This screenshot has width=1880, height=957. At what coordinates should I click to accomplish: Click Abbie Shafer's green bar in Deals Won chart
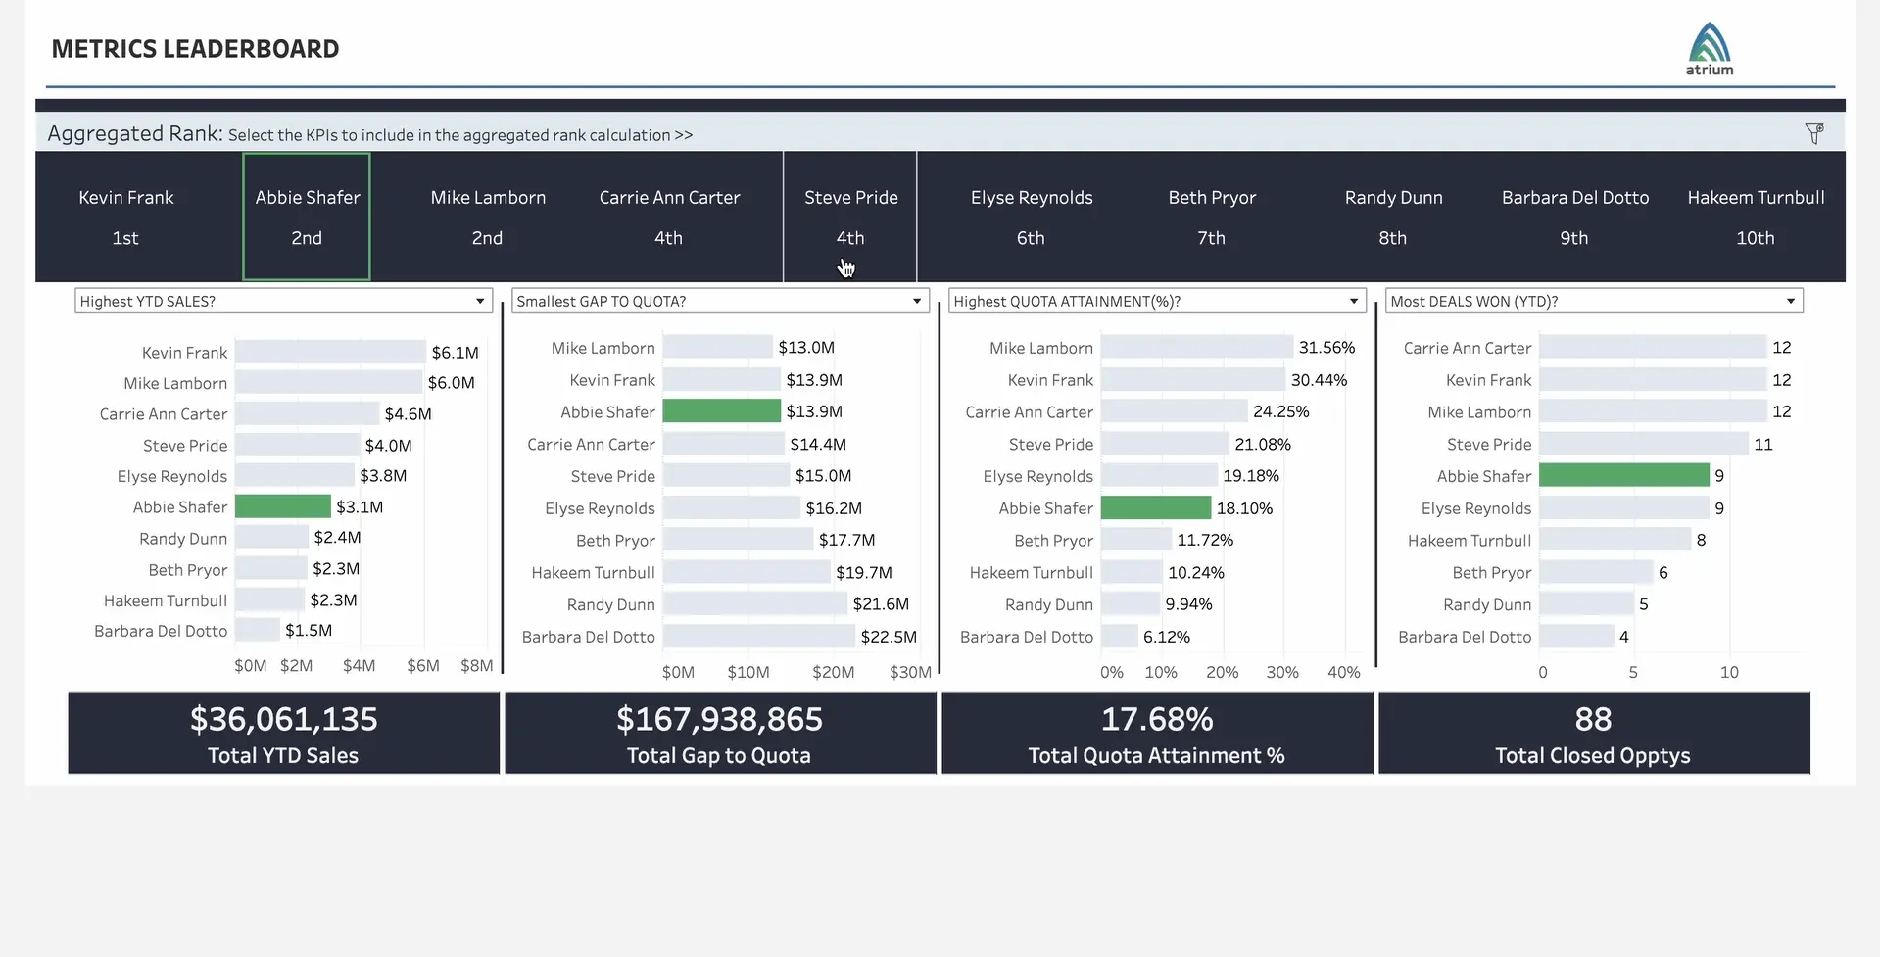[x=1625, y=475]
